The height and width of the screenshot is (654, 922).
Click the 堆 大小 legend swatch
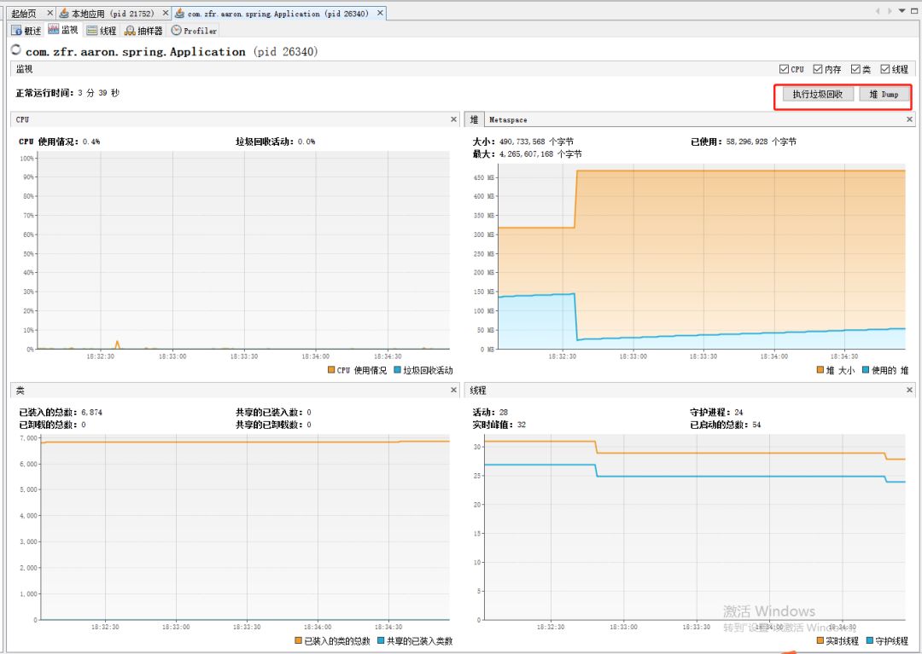click(820, 370)
